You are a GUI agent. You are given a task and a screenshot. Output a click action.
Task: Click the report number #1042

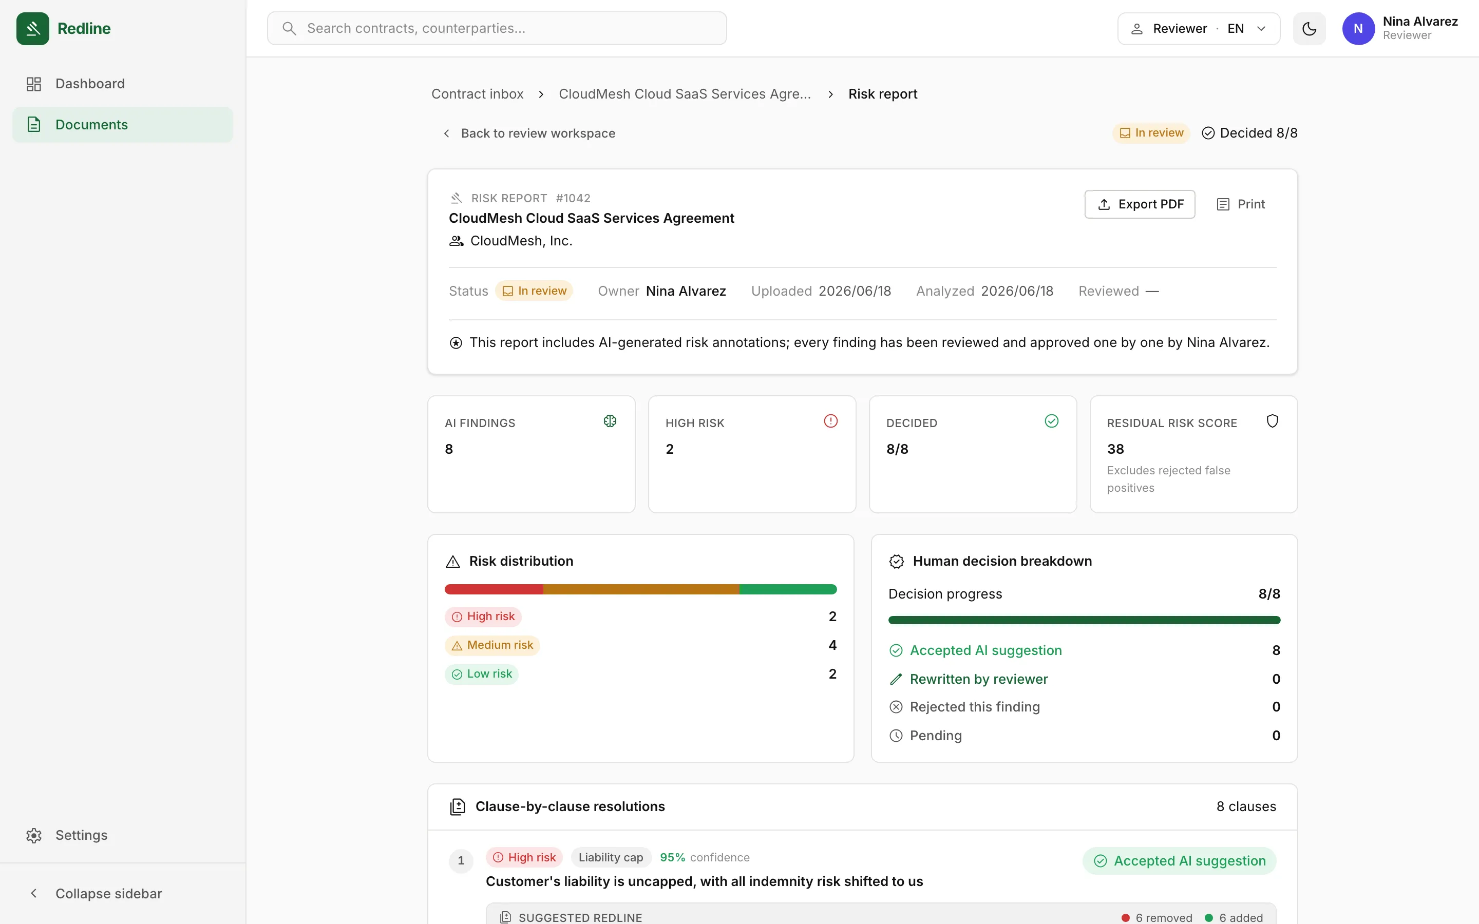pos(573,199)
